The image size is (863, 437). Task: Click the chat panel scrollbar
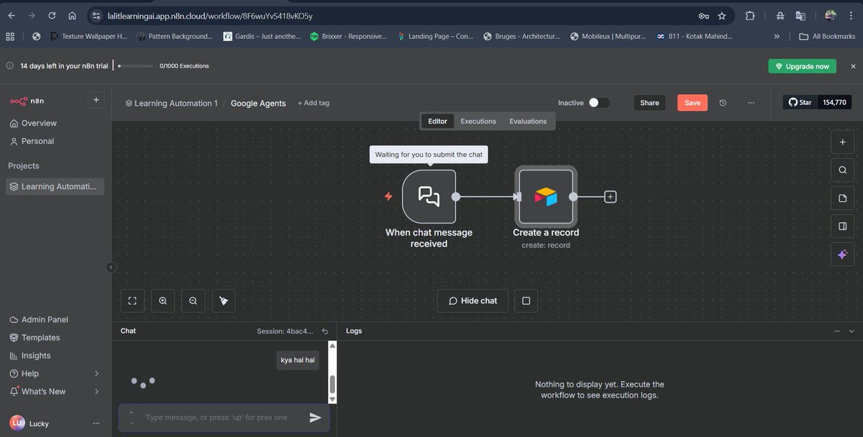tap(332, 385)
